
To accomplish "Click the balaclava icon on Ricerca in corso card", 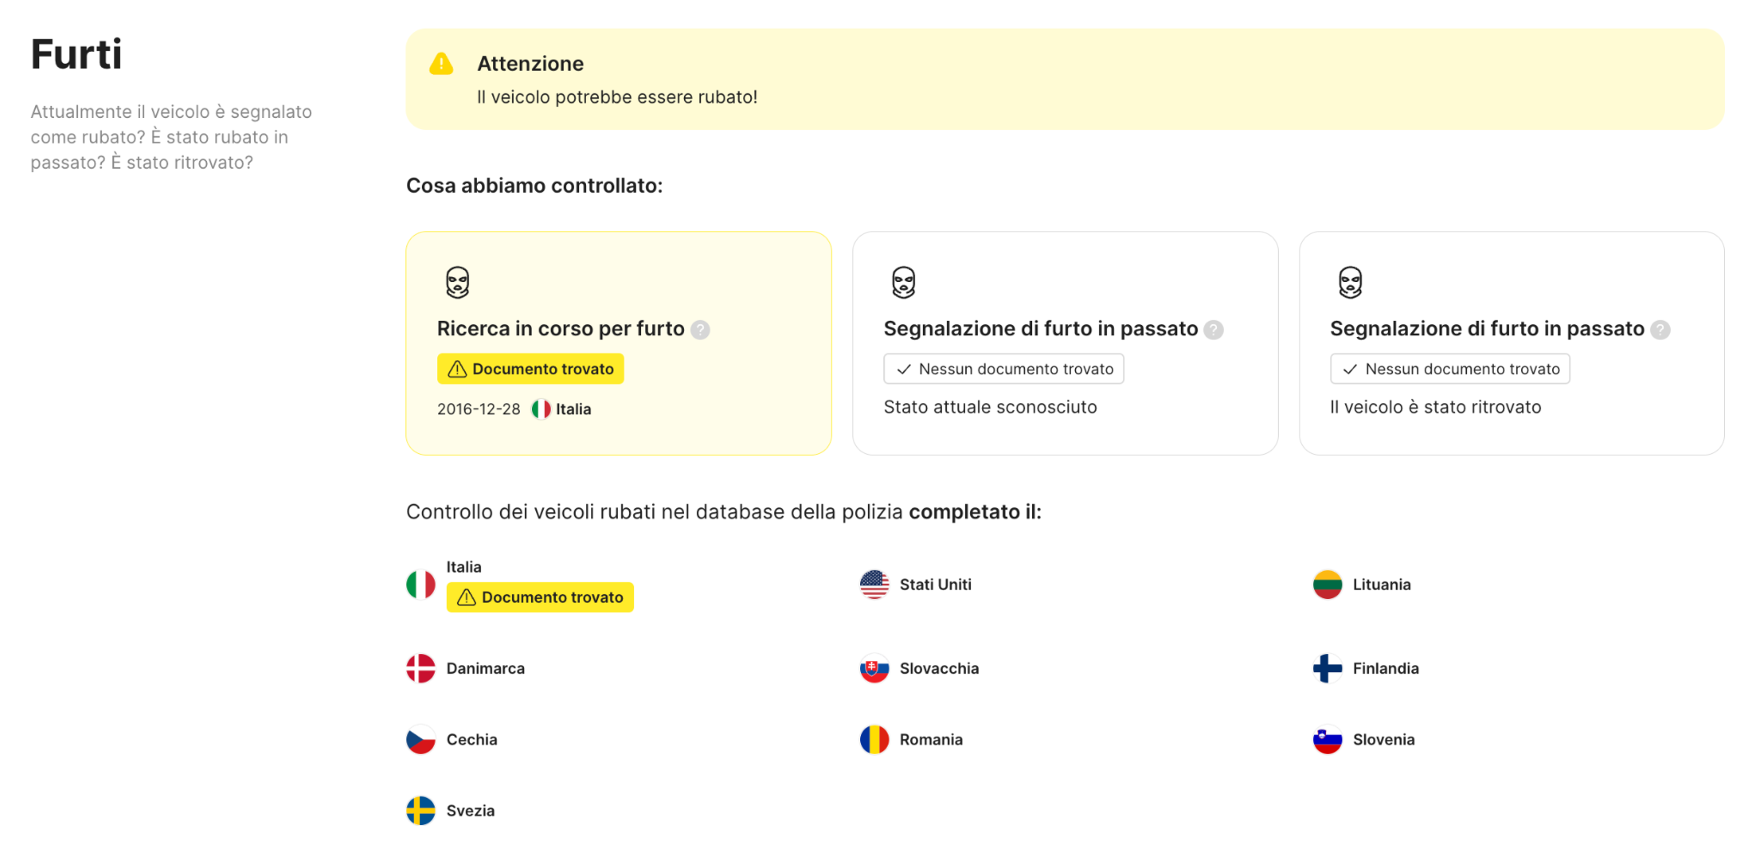I will (456, 281).
